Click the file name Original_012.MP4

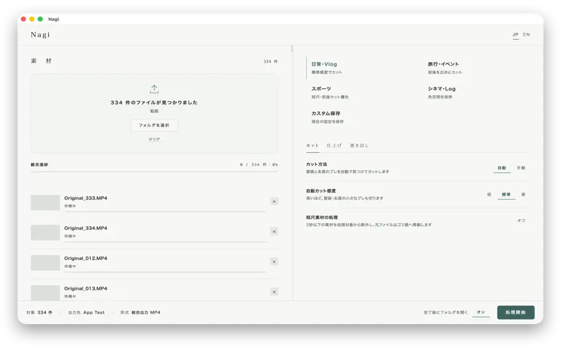point(86,259)
